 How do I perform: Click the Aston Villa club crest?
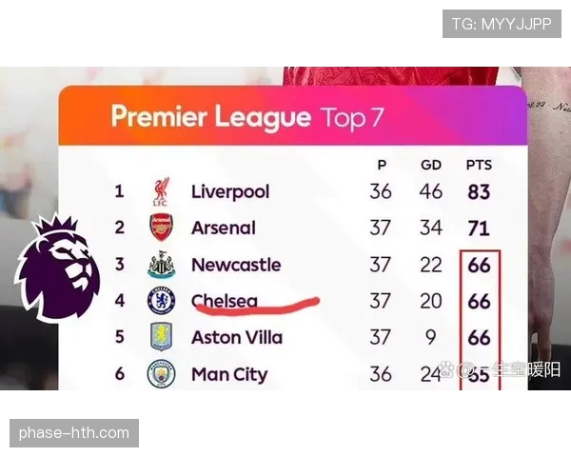pos(161,337)
